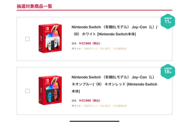Tick the checkbox for the white Joy-Con Switch
Image resolution: width=189 pixels, height=123 pixels.
pyautogui.click(x=27, y=39)
